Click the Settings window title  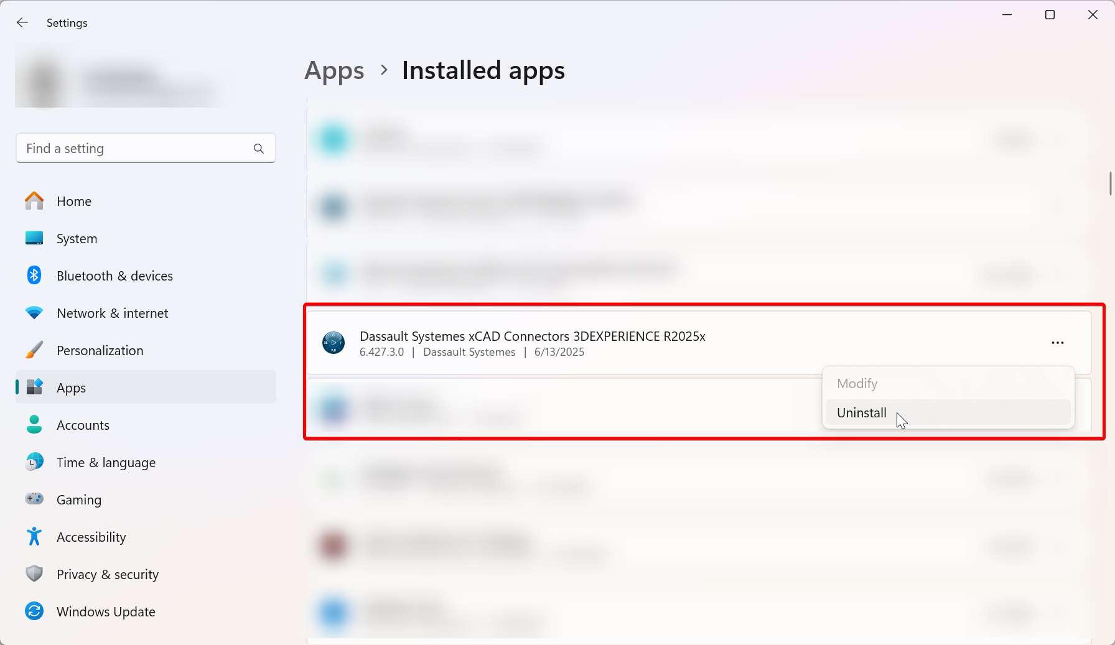coord(67,23)
